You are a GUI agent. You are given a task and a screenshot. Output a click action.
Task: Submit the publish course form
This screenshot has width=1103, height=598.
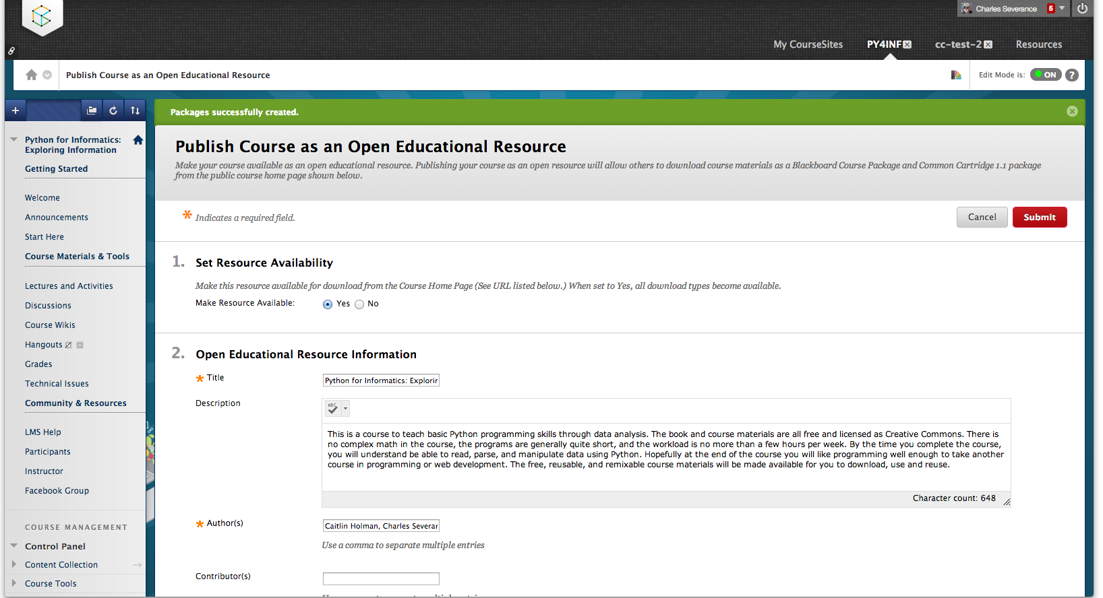[1040, 217]
